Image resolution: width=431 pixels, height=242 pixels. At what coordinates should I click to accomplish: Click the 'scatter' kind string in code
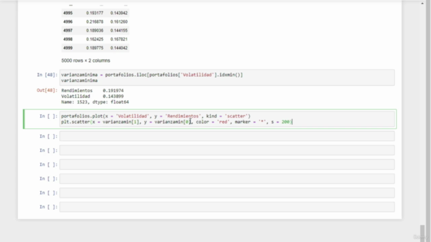(236, 116)
